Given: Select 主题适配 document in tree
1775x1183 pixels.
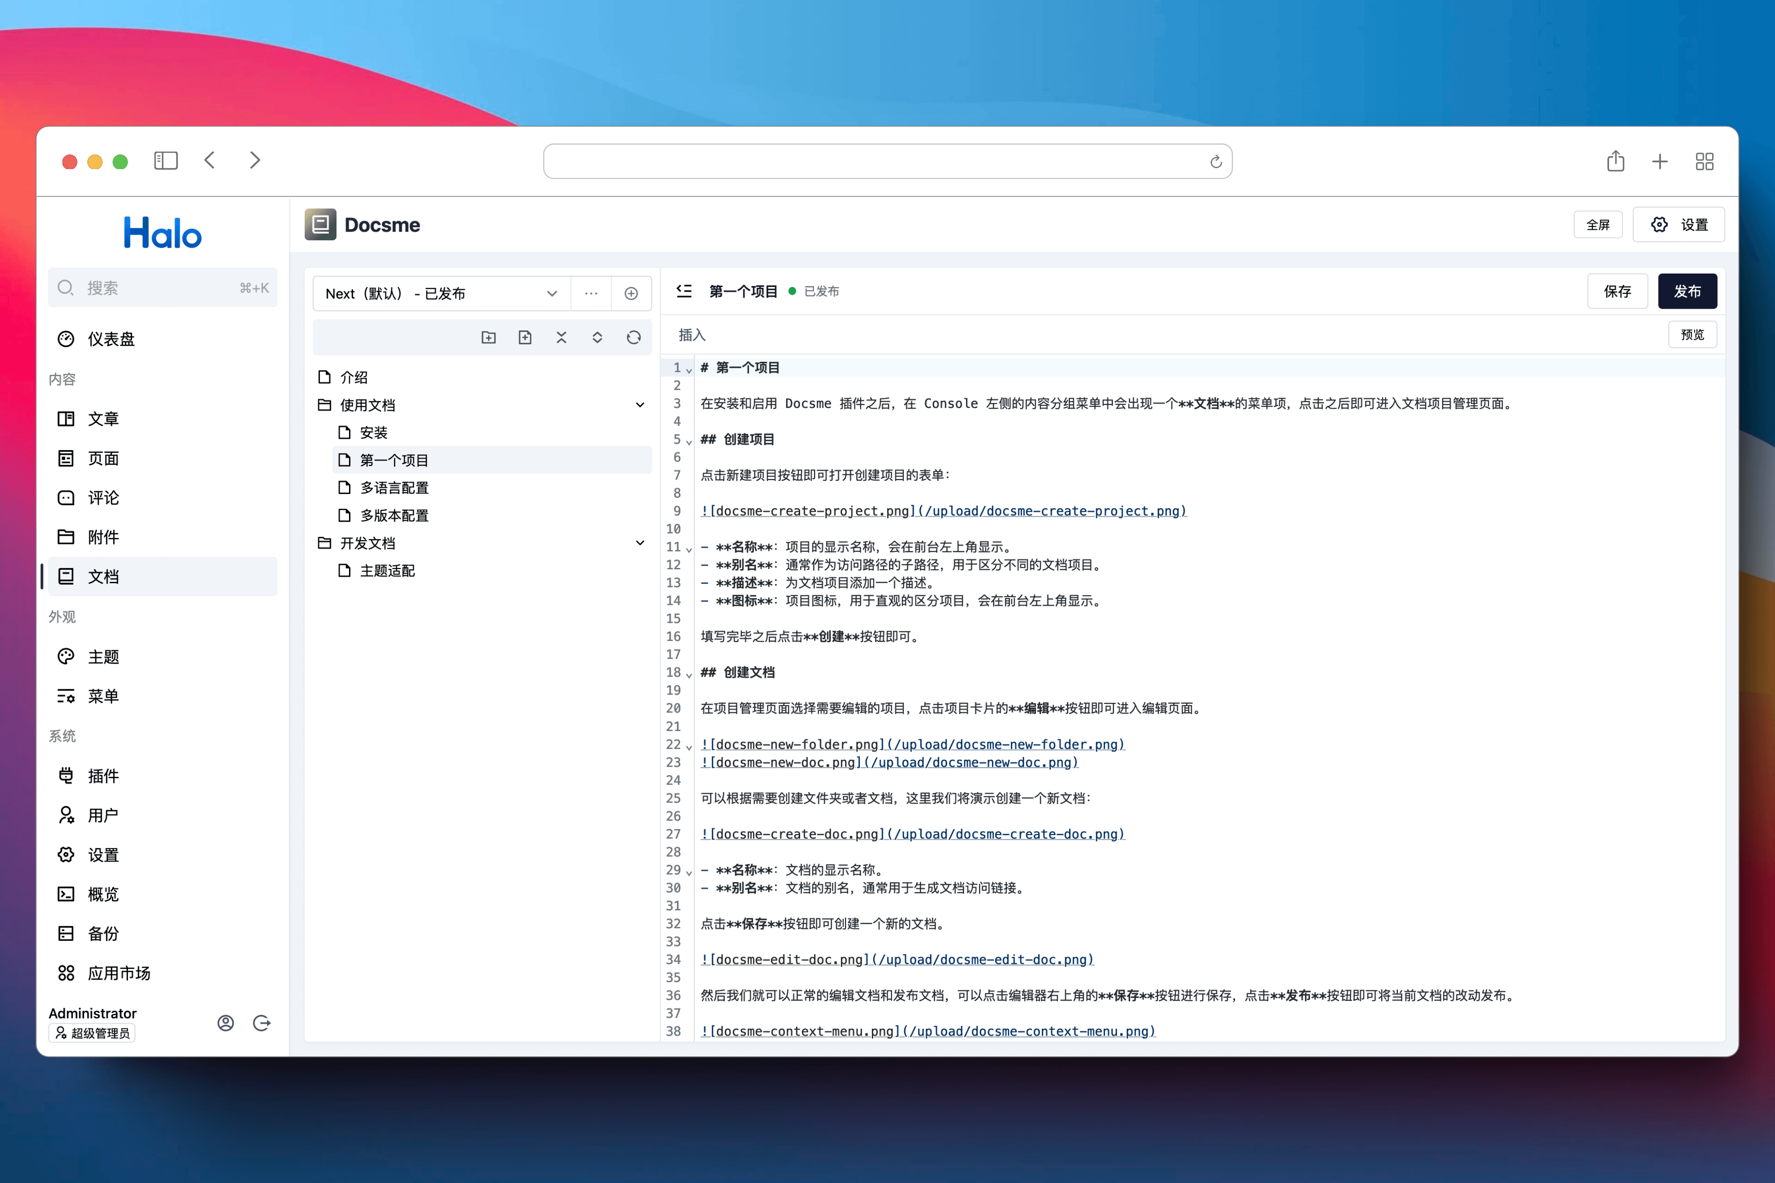Looking at the screenshot, I should pos(491,571).
